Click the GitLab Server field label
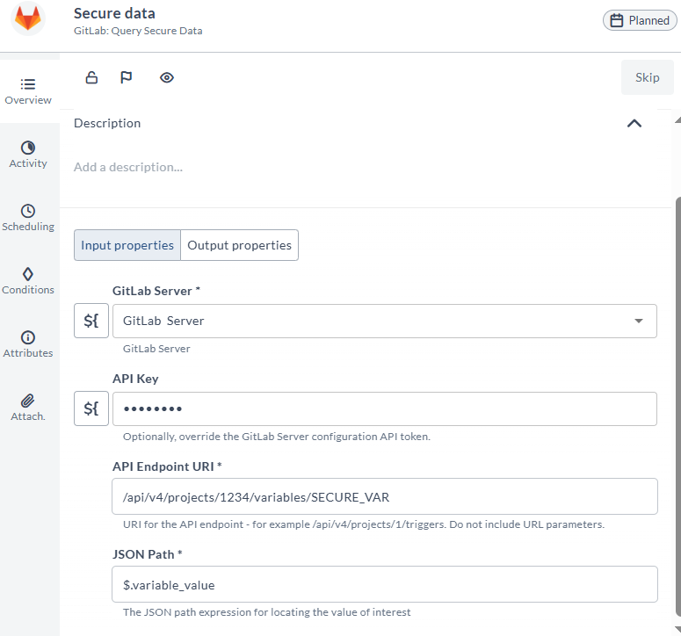 pyautogui.click(x=156, y=291)
